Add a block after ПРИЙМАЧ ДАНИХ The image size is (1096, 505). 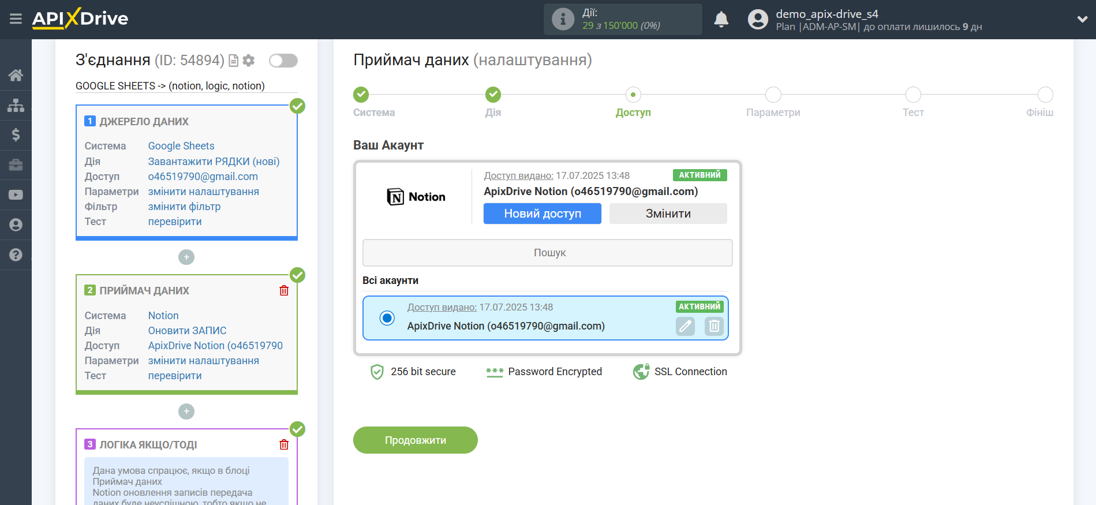[x=186, y=412]
